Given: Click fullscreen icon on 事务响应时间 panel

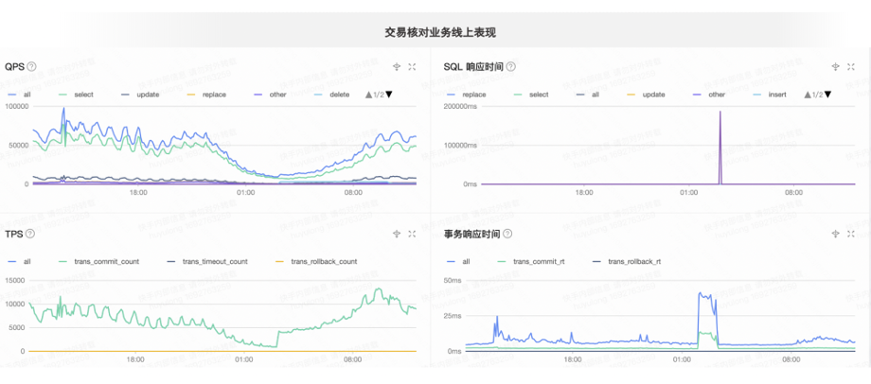Looking at the screenshot, I should pos(850,234).
